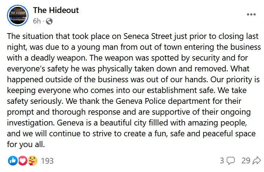Image resolution: width=264 pixels, height=172 pixels.
Task: Click the blue Like reaction icon
Action: pyautogui.click(x=13, y=160)
